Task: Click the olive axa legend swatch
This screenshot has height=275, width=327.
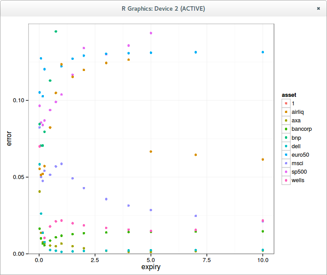Action: click(x=286, y=121)
